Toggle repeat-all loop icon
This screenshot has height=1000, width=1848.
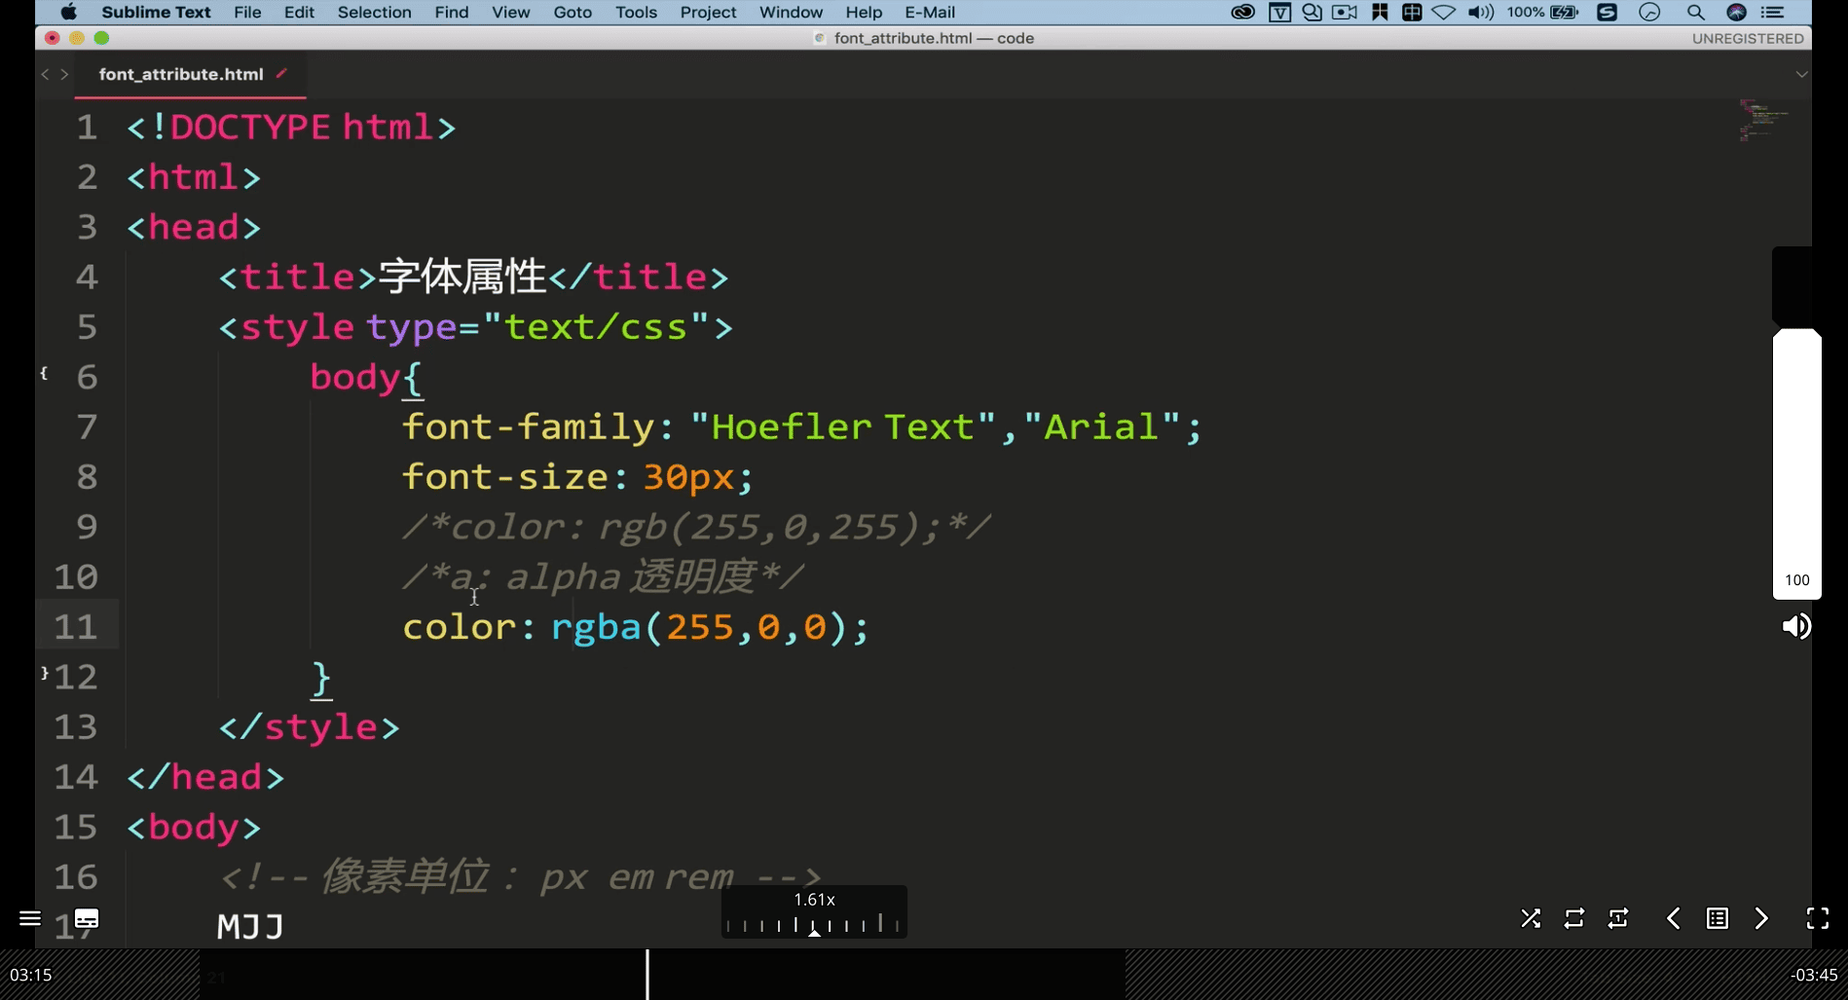[x=1574, y=918]
